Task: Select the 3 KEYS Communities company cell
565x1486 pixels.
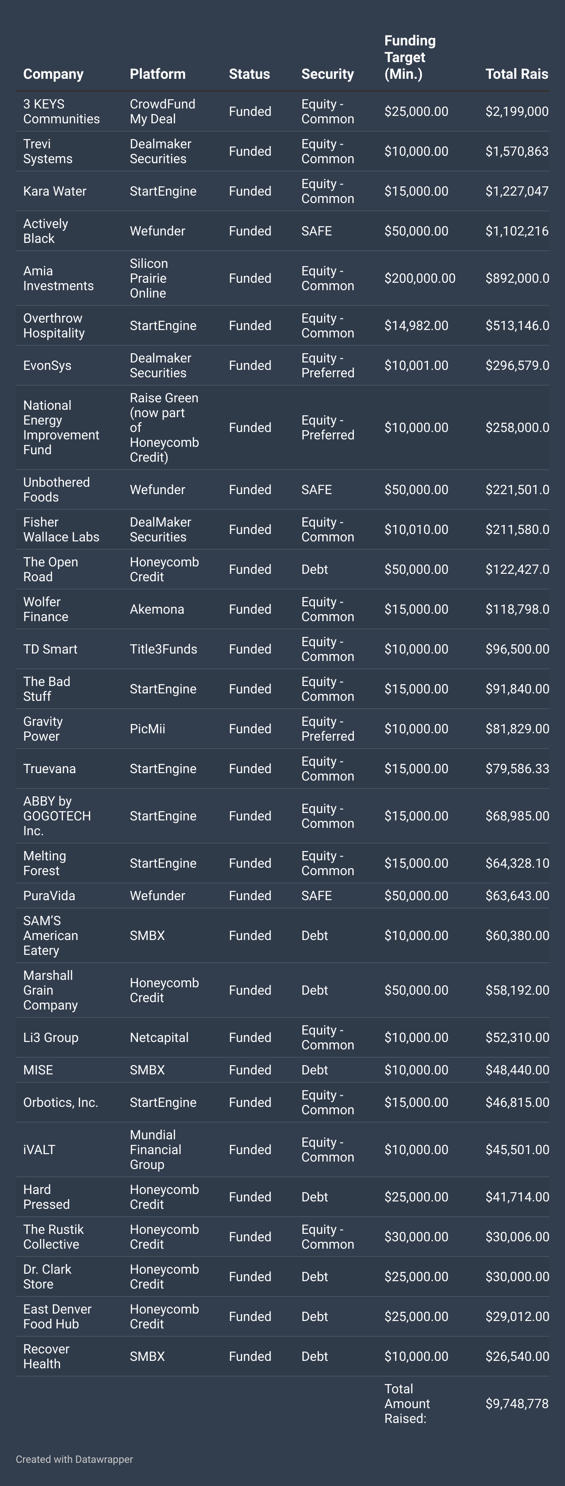Action: 61,111
